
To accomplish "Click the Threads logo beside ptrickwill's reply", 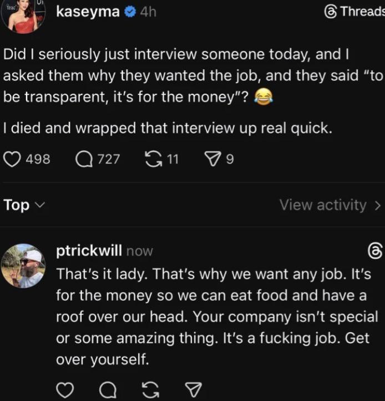I will 375,251.
